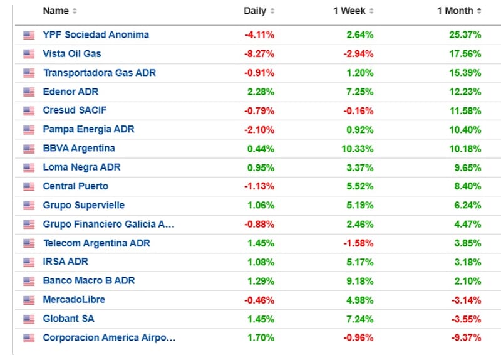Open the Cresud SACIF stock page

(x=75, y=110)
